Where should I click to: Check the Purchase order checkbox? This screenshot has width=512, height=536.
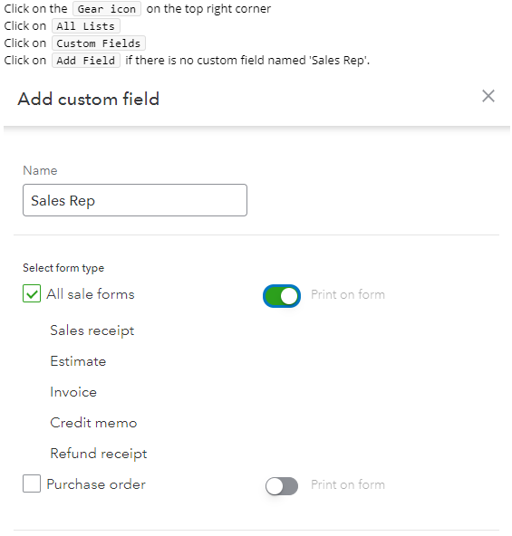[32, 483]
